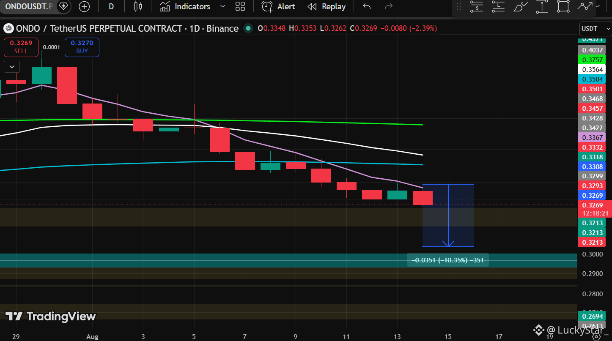This screenshot has height=341, width=612.
Task: Click the open value O0.3348
Action: (272, 29)
